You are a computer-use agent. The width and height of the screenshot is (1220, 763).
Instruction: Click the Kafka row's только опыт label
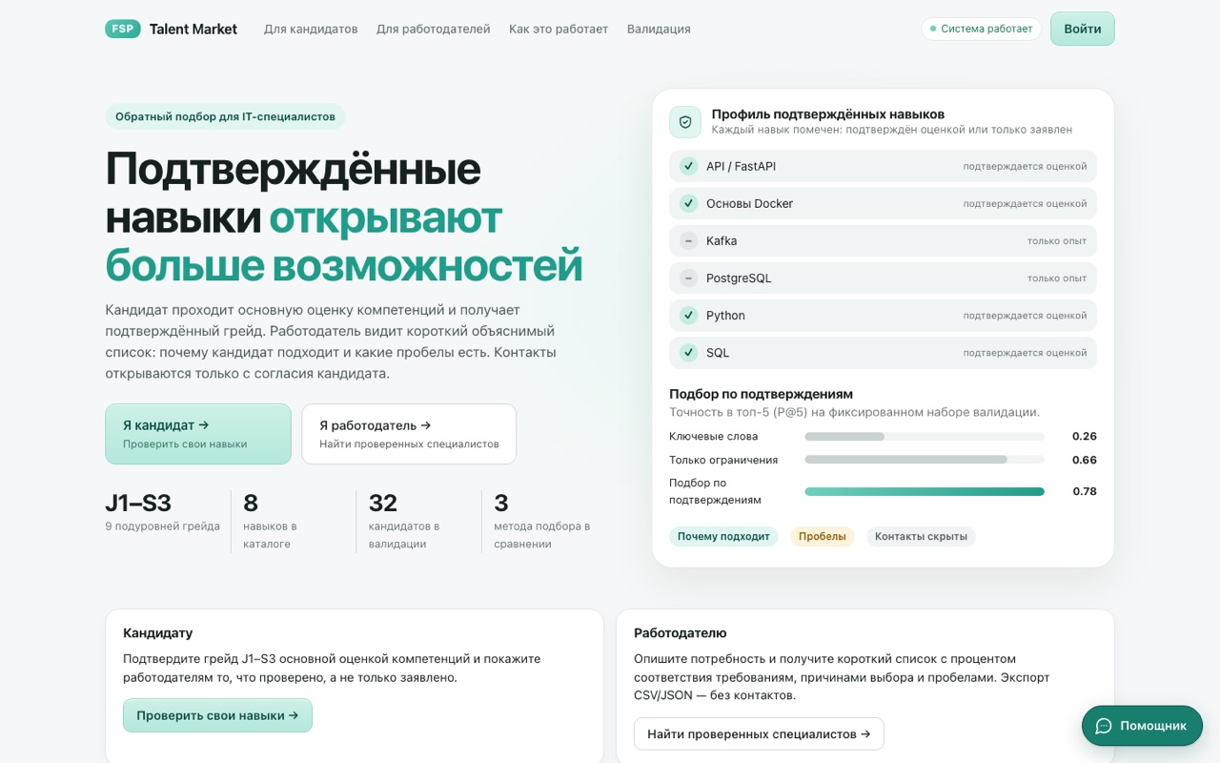click(x=1057, y=241)
